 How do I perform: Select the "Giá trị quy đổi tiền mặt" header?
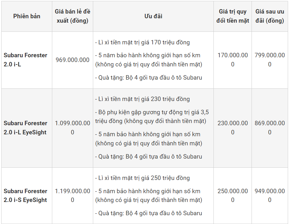click(233, 16)
